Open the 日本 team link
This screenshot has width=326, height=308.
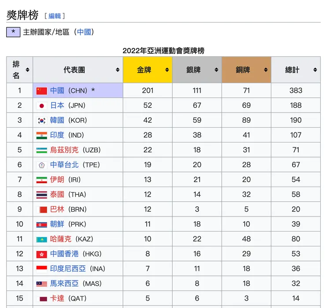[x=57, y=105]
